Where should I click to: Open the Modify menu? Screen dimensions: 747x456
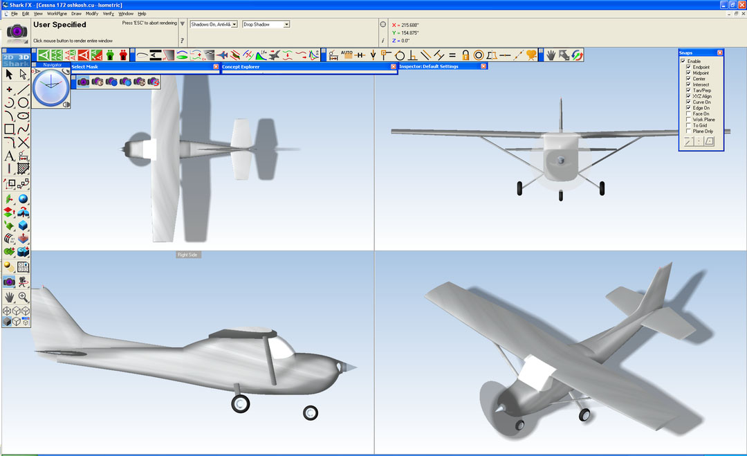click(92, 14)
